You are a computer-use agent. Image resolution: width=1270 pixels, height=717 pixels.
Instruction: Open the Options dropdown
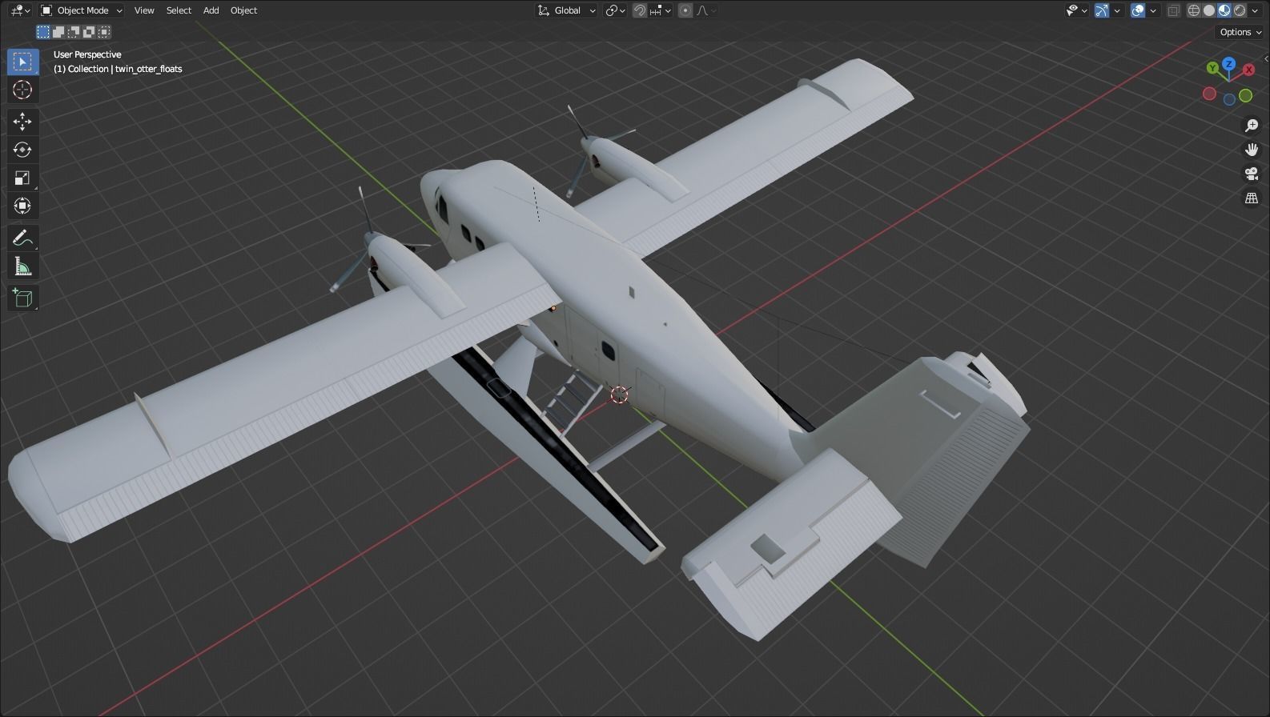(1240, 32)
